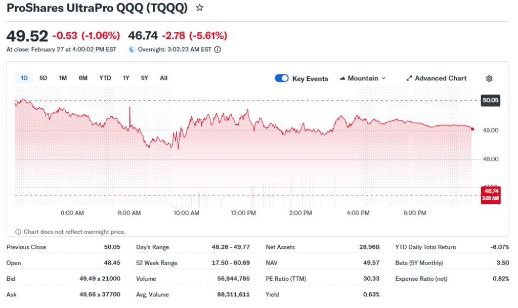Show the 6M chart range
518x308 pixels.
click(x=83, y=78)
